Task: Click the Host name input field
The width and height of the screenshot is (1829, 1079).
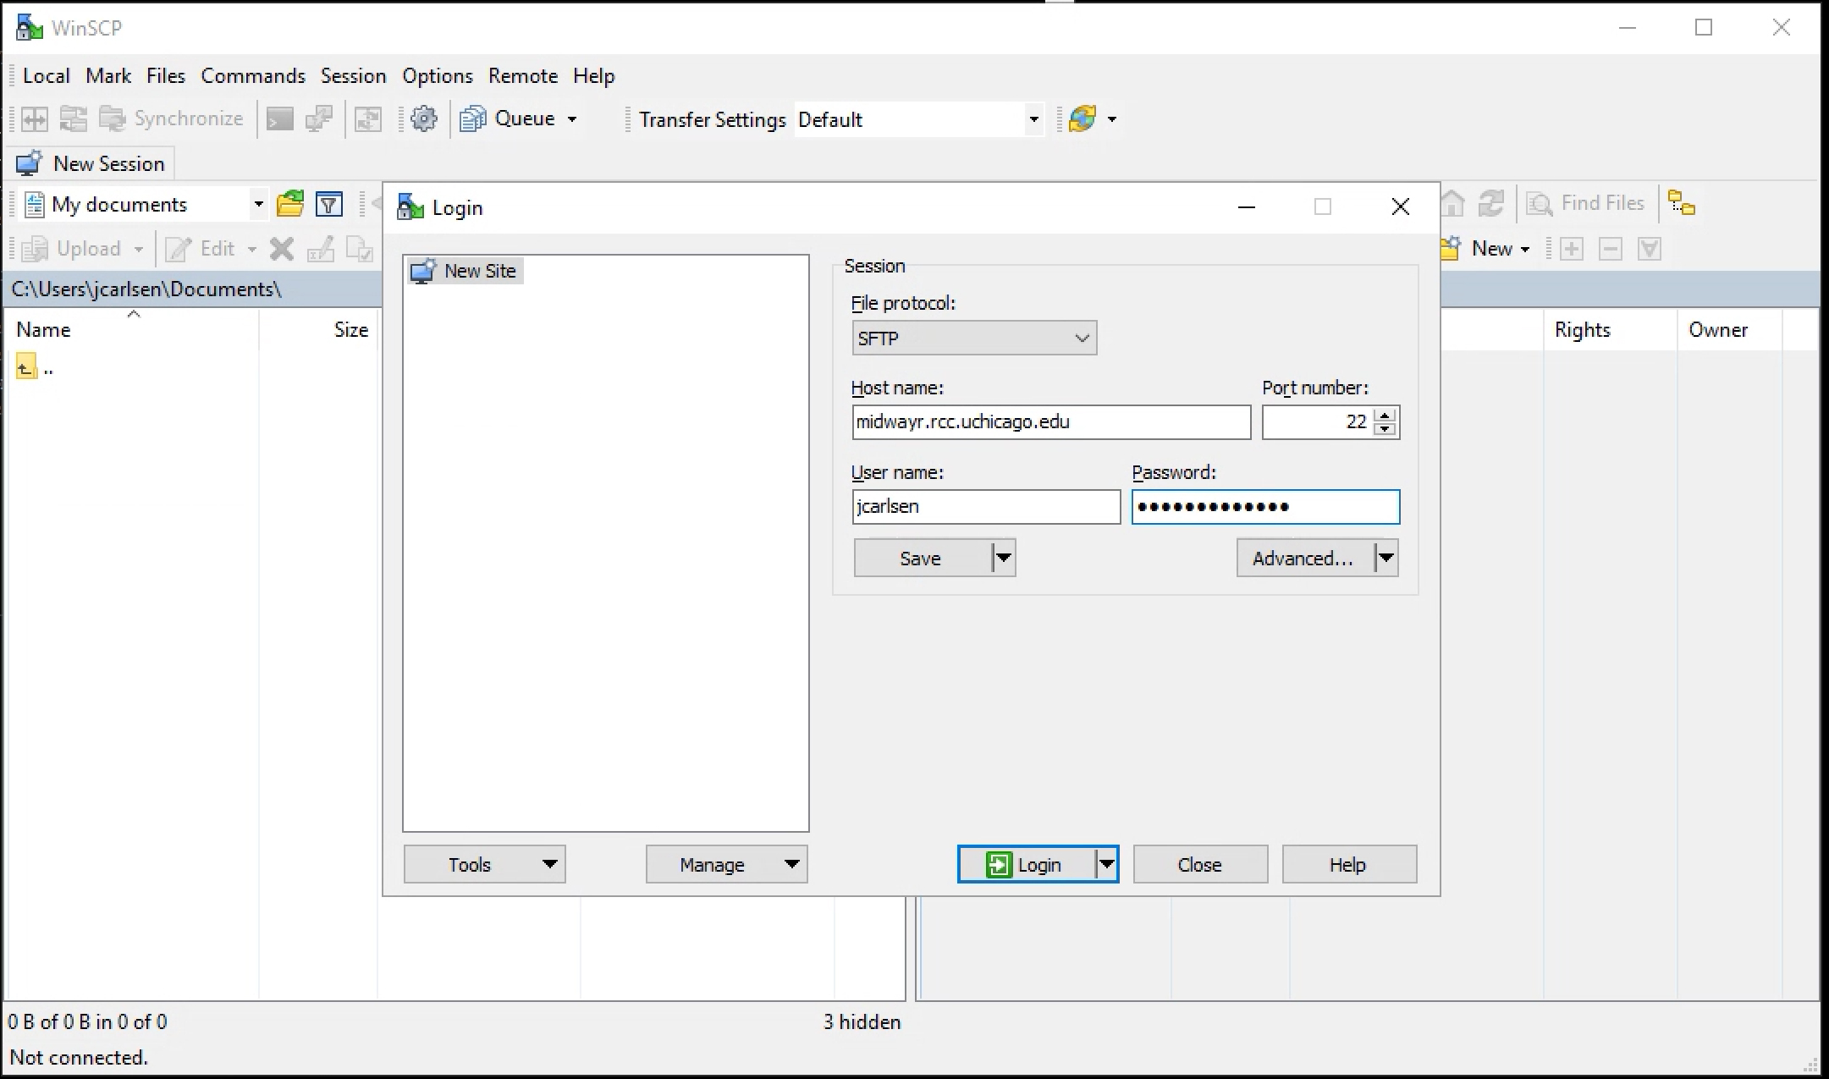Action: (x=1051, y=421)
